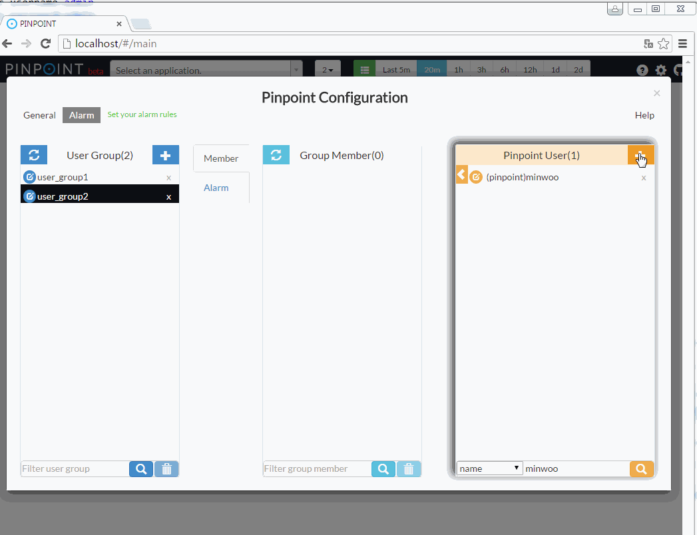Click the Filter group member field
The width and height of the screenshot is (697, 535).
316,469
